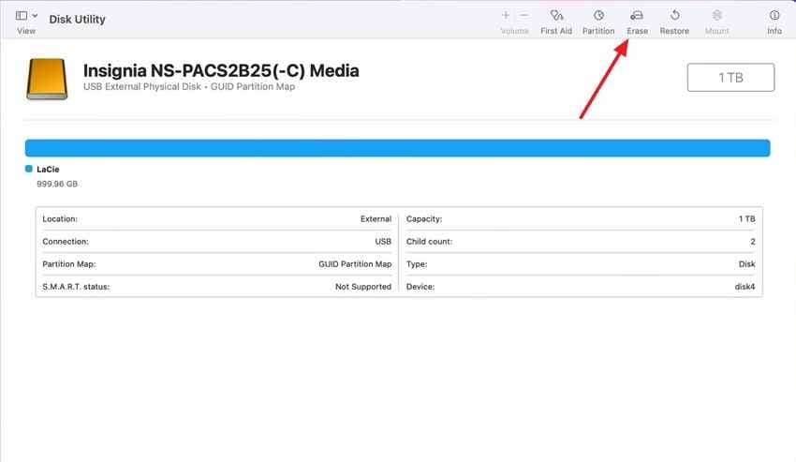The image size is (796, 462).
Task: Open the sidebar View icon
Action: tap(22, 16)
